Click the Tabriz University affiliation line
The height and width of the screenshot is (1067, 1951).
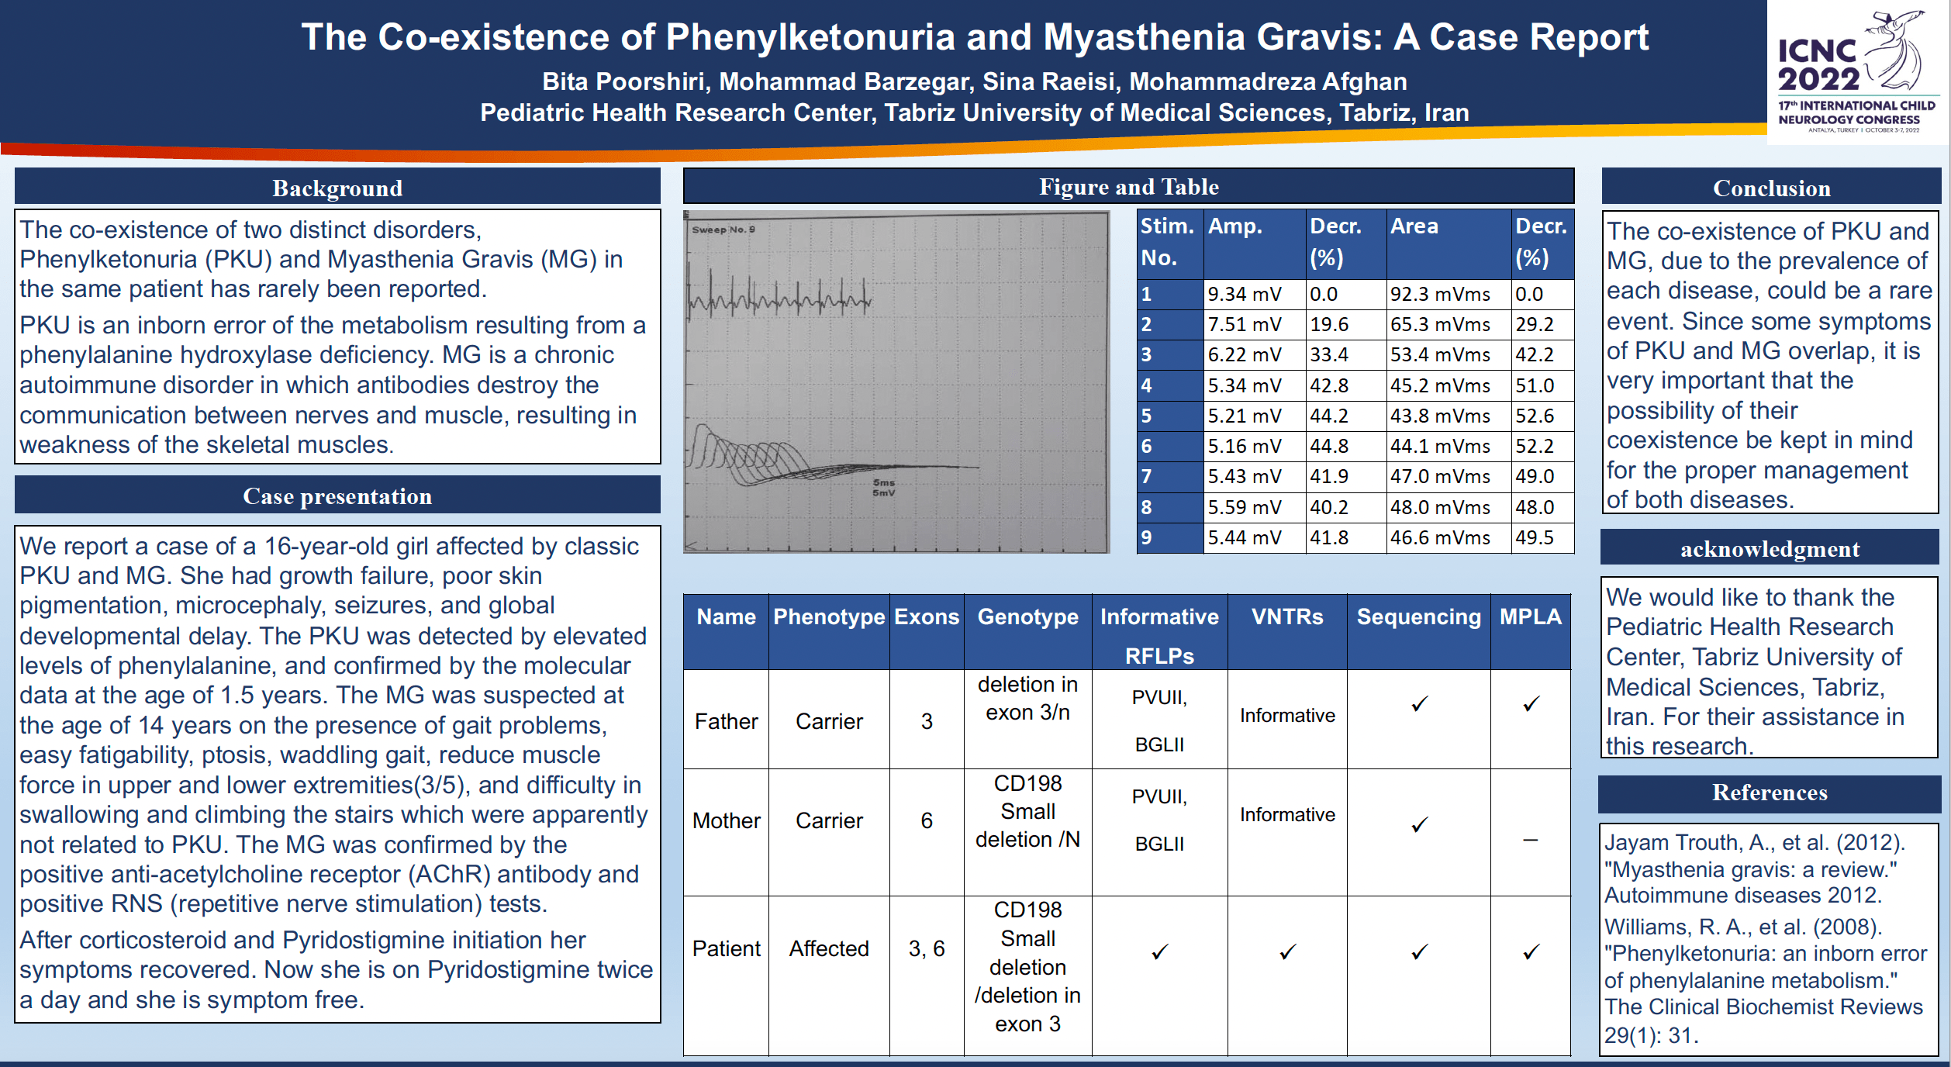975,113
